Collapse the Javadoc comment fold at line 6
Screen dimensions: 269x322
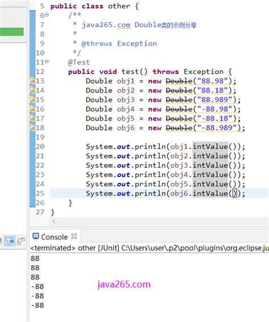(47, 15)
